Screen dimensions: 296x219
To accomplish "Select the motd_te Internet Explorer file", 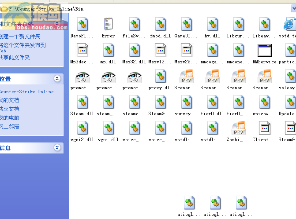I will pyautogui.click(x=289, y=24).
